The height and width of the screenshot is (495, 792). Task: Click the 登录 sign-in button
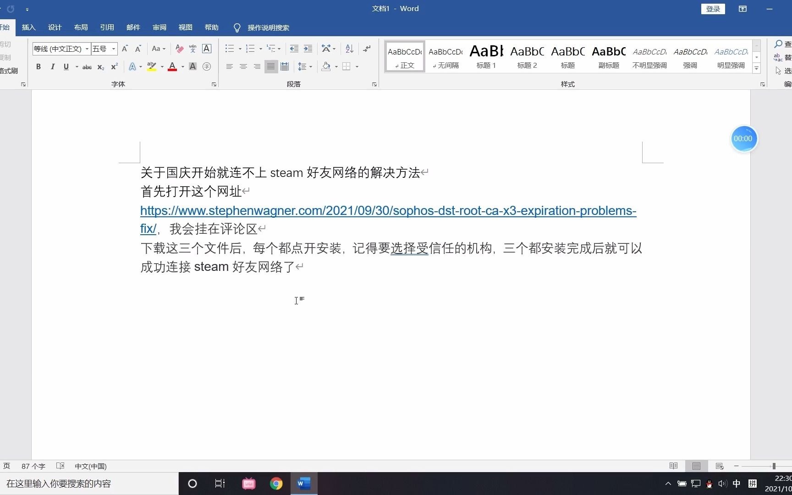click(x=713, y=9)
